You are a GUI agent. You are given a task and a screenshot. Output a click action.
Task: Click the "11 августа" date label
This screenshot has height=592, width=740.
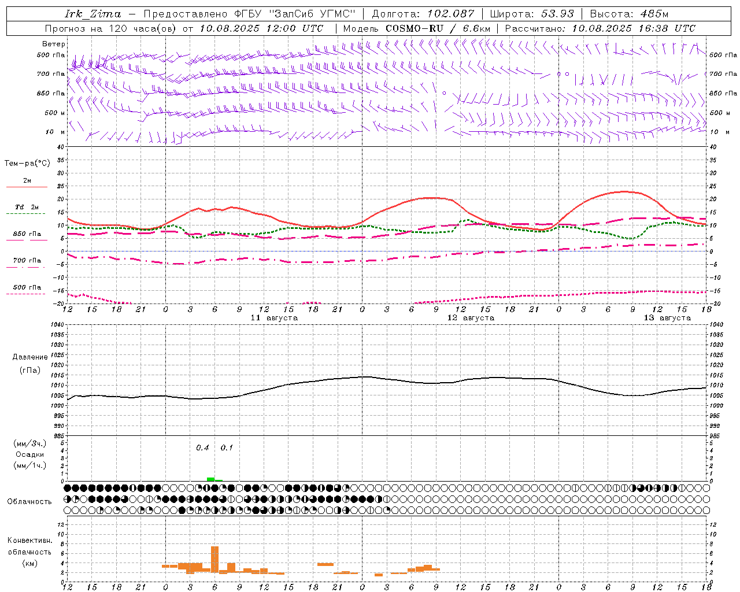coord(274,318)
